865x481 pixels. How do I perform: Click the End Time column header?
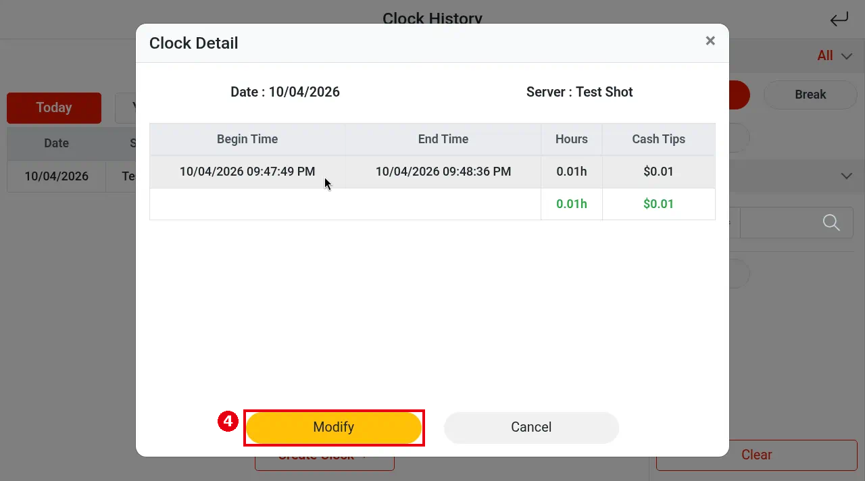pos(443,139)
